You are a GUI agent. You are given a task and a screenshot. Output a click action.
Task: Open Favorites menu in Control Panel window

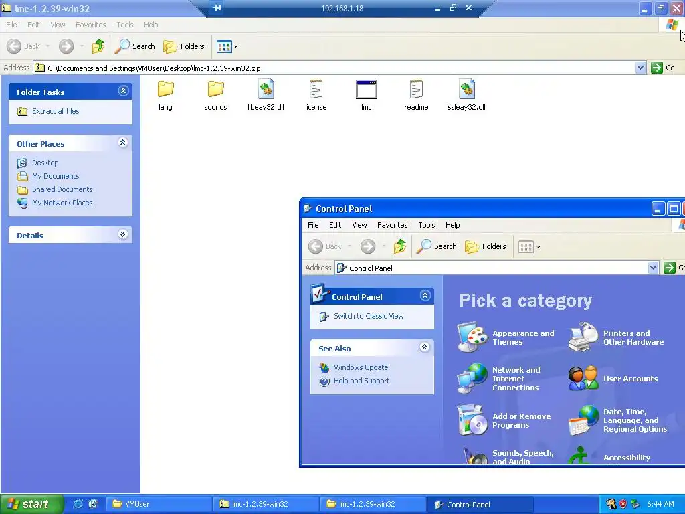coord(392,225)
